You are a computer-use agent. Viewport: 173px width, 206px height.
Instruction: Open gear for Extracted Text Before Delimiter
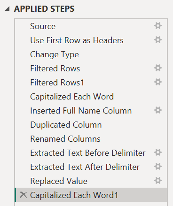158,153
